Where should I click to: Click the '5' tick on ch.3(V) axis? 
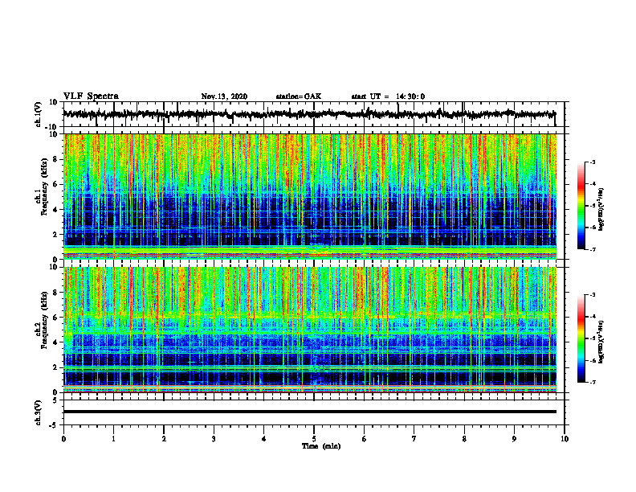[55, 400]
